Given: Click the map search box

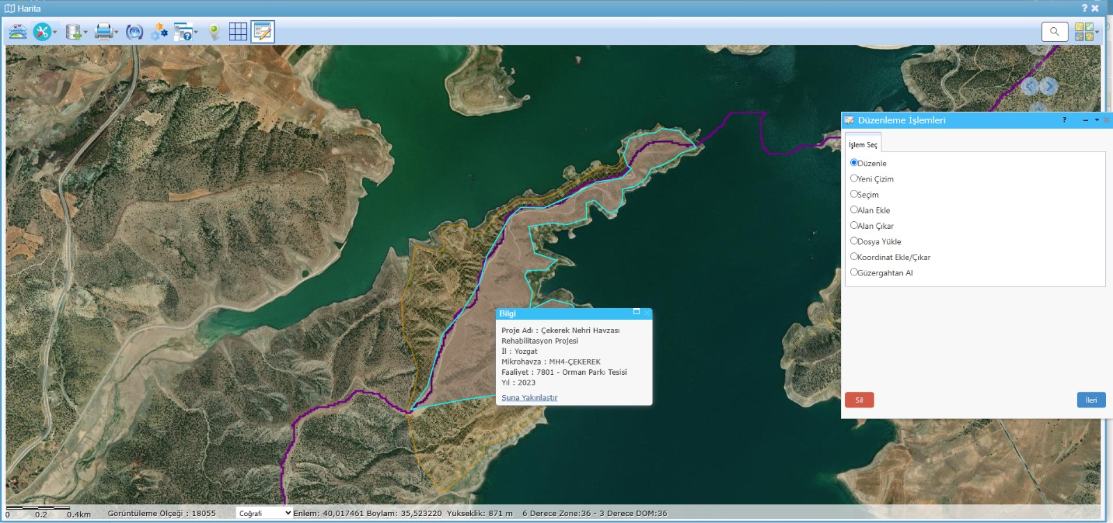Looking at the screenshot, I should [x=1054, y=32].
